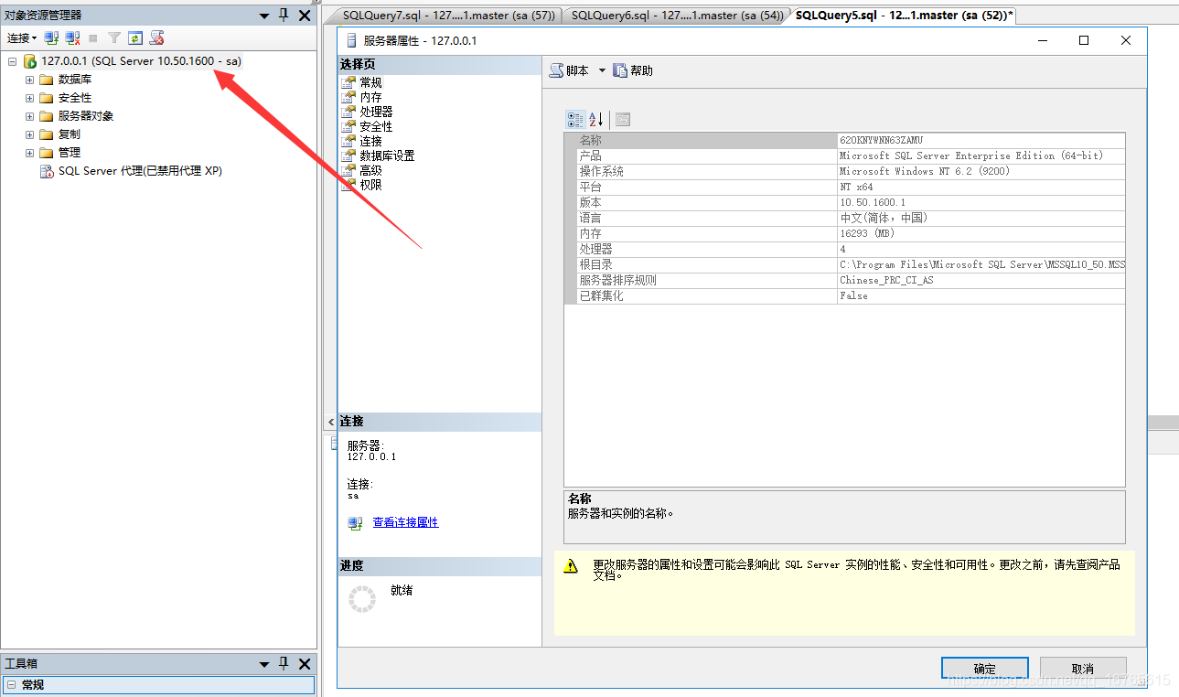The width and height of the screenshot is (1179, 697).
Task: Click the disconnect server icon
Action: [x=73, y=38]
